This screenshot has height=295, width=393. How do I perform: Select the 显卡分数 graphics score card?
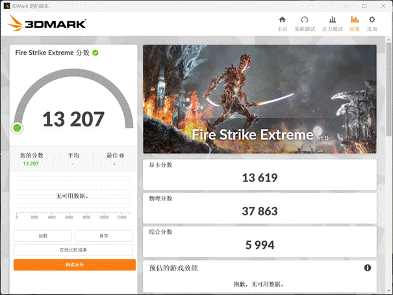259,174
